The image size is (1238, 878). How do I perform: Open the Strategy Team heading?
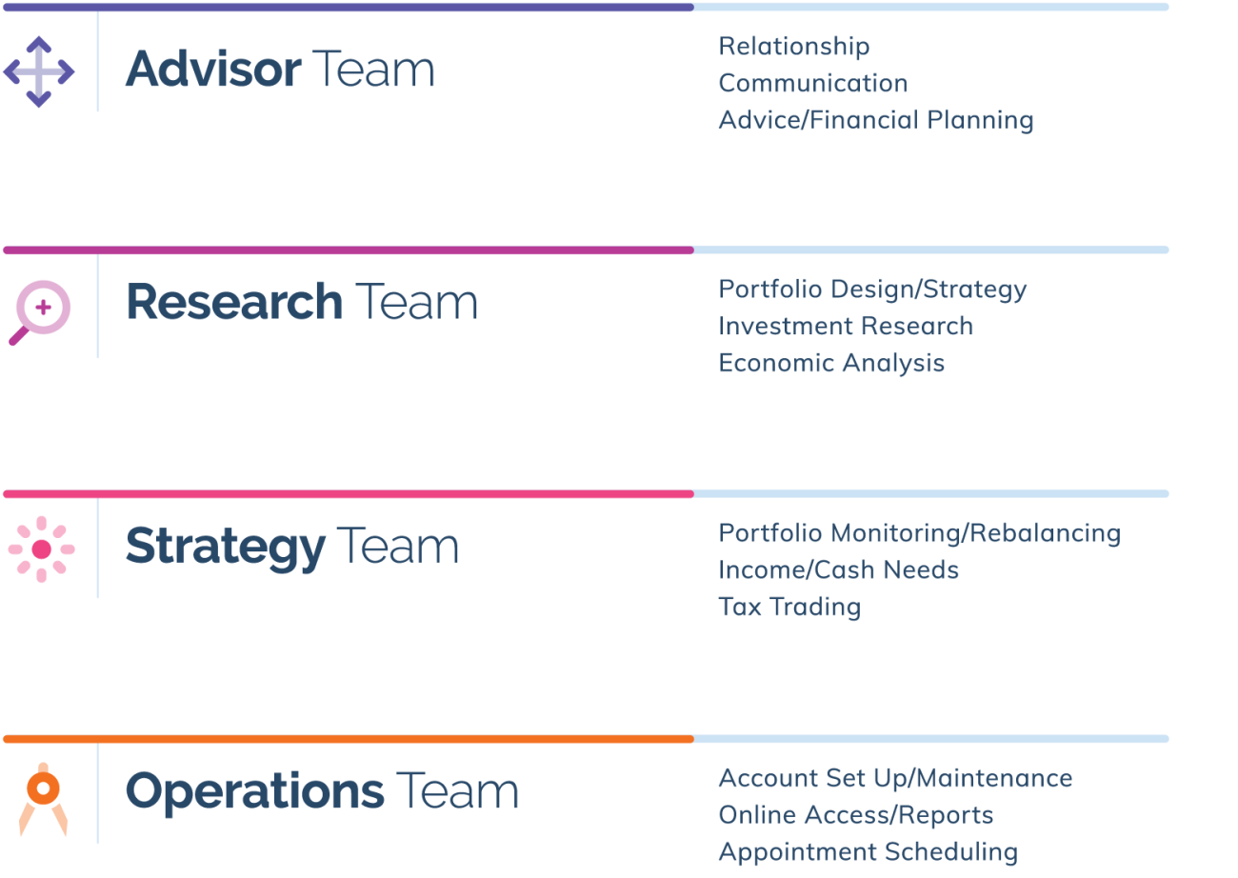click(291, 549)
